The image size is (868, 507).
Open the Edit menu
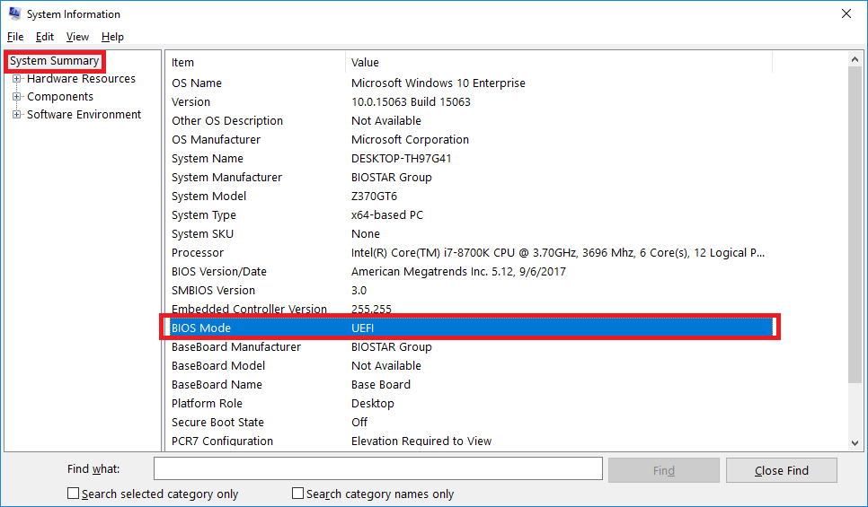[44, 37]
